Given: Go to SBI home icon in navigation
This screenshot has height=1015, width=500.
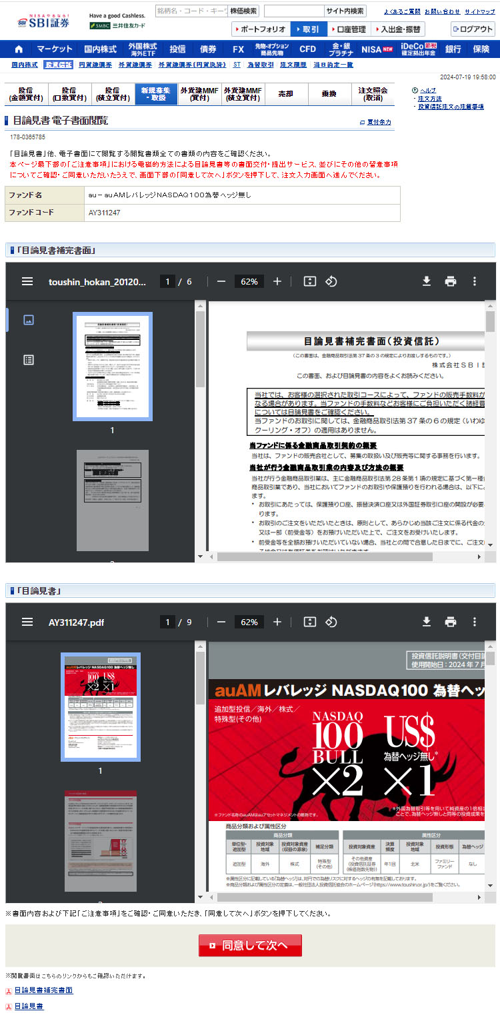Looking at the screenshot, I should pos(19,49).
